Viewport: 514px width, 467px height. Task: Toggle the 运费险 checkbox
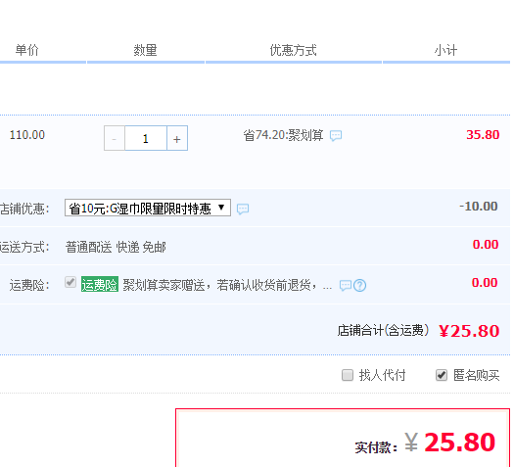click(x=70, y=282)
